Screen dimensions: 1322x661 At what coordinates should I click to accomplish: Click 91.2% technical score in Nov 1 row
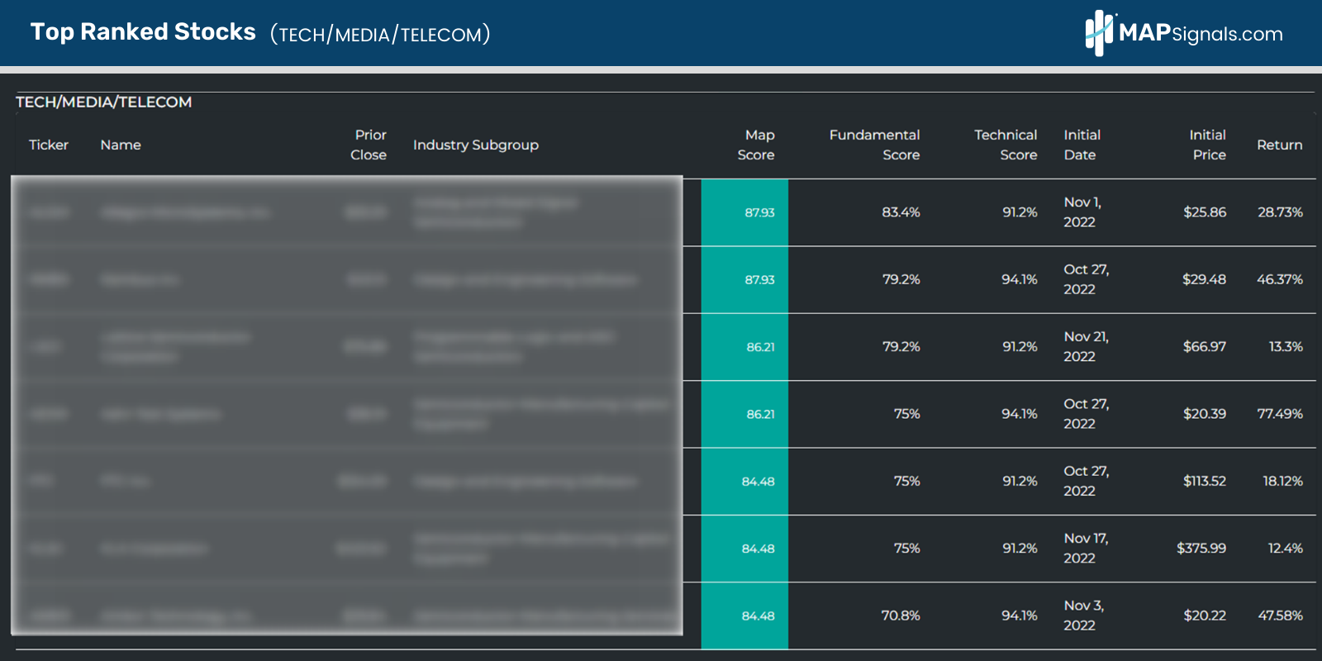(x=1020, y=212)
